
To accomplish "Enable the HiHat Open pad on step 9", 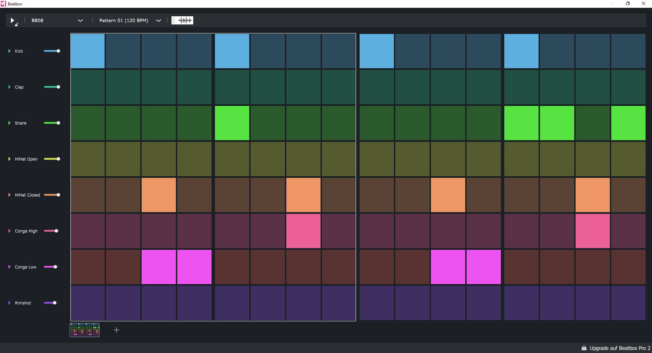I will coord(377,159).
